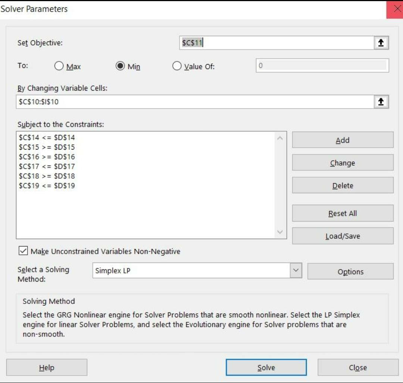Open the Simplex LP method combo box
The height and width of the screenshot is (383, 403).
(191, 271)
